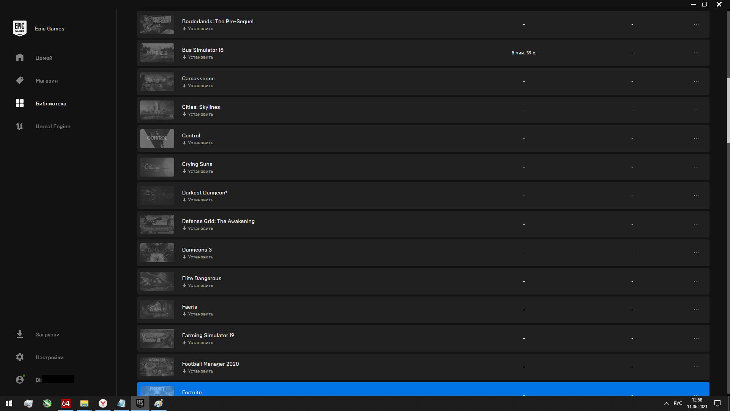Click the Defense Grid: The Awakening title
Screen dimensions: 730x411
tap(218, 221)
